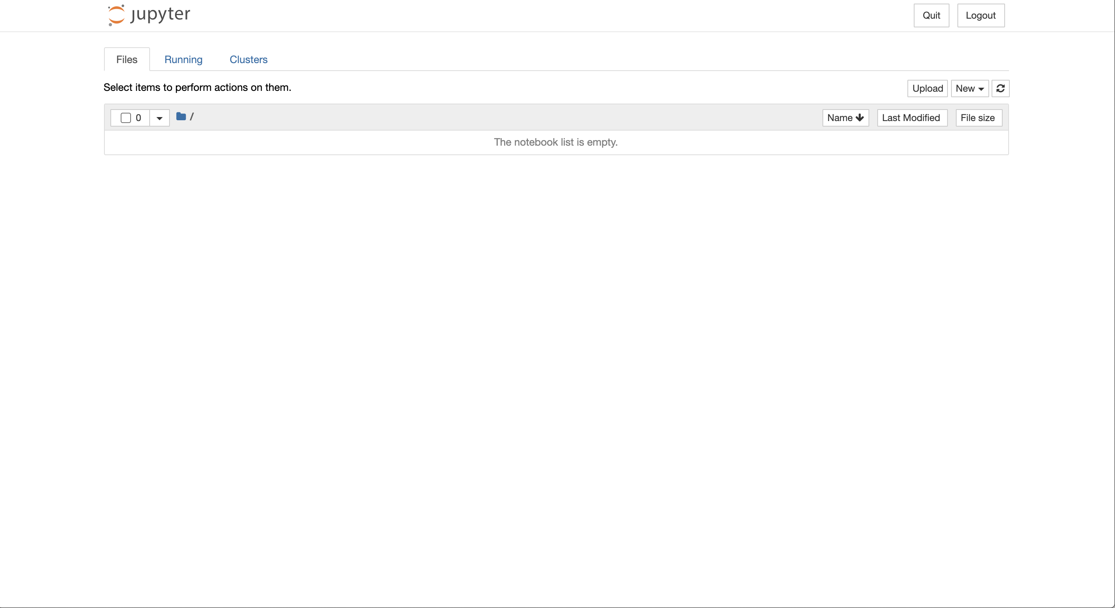Switch to the Running tab
The height and width of the screenshot is (608, 1115).
point(183,59)
